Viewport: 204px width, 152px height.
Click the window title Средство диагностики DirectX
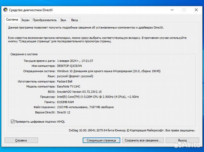point(31,10)
